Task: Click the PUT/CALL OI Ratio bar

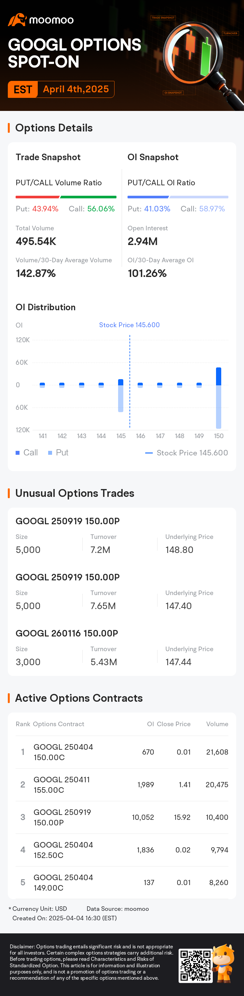Action: 178,197
